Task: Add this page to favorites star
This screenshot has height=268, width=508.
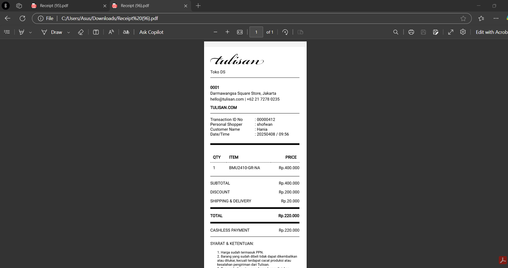Action: click(463, 18)
